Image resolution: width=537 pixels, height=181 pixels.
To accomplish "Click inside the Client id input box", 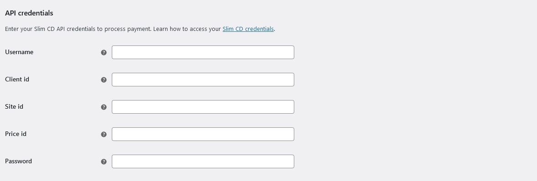I will 203,80.
